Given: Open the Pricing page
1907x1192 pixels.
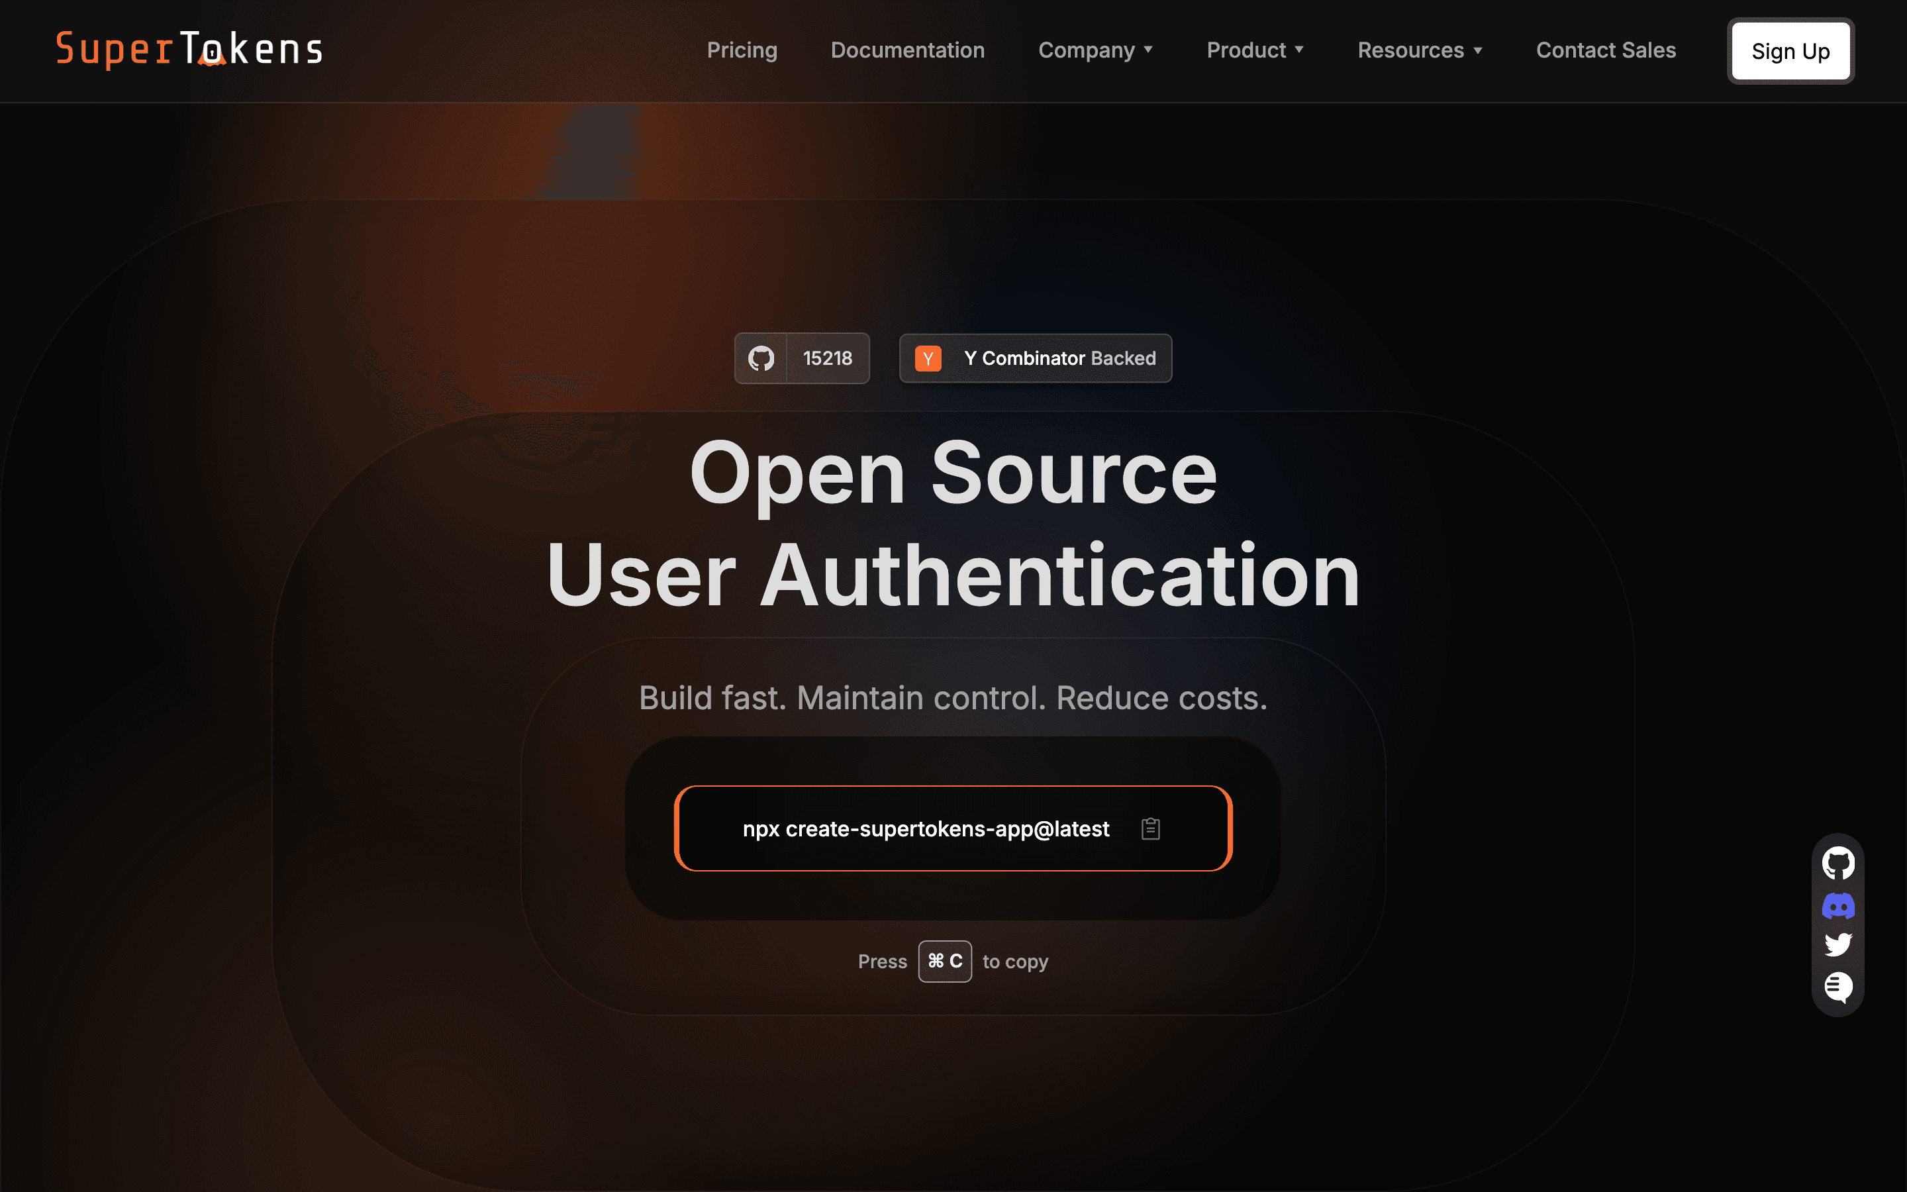Looking at the screenshot, I should click(x=742, y=50).
